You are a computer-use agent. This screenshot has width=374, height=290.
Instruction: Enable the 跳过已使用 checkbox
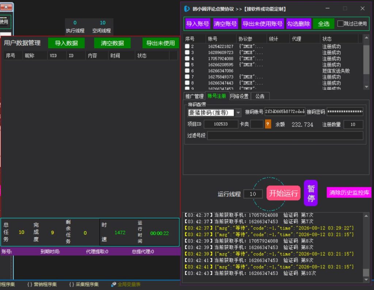[340, 24]
